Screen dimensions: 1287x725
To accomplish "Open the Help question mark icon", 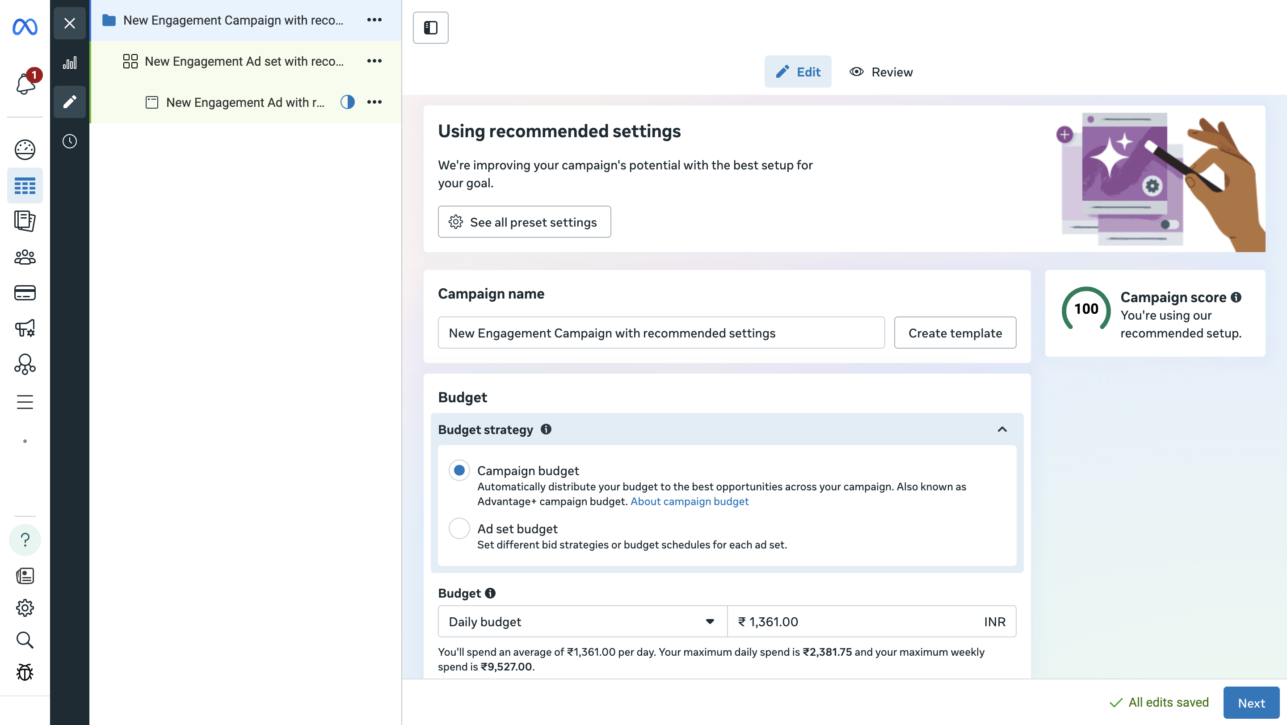I will [x=25, y=540].
